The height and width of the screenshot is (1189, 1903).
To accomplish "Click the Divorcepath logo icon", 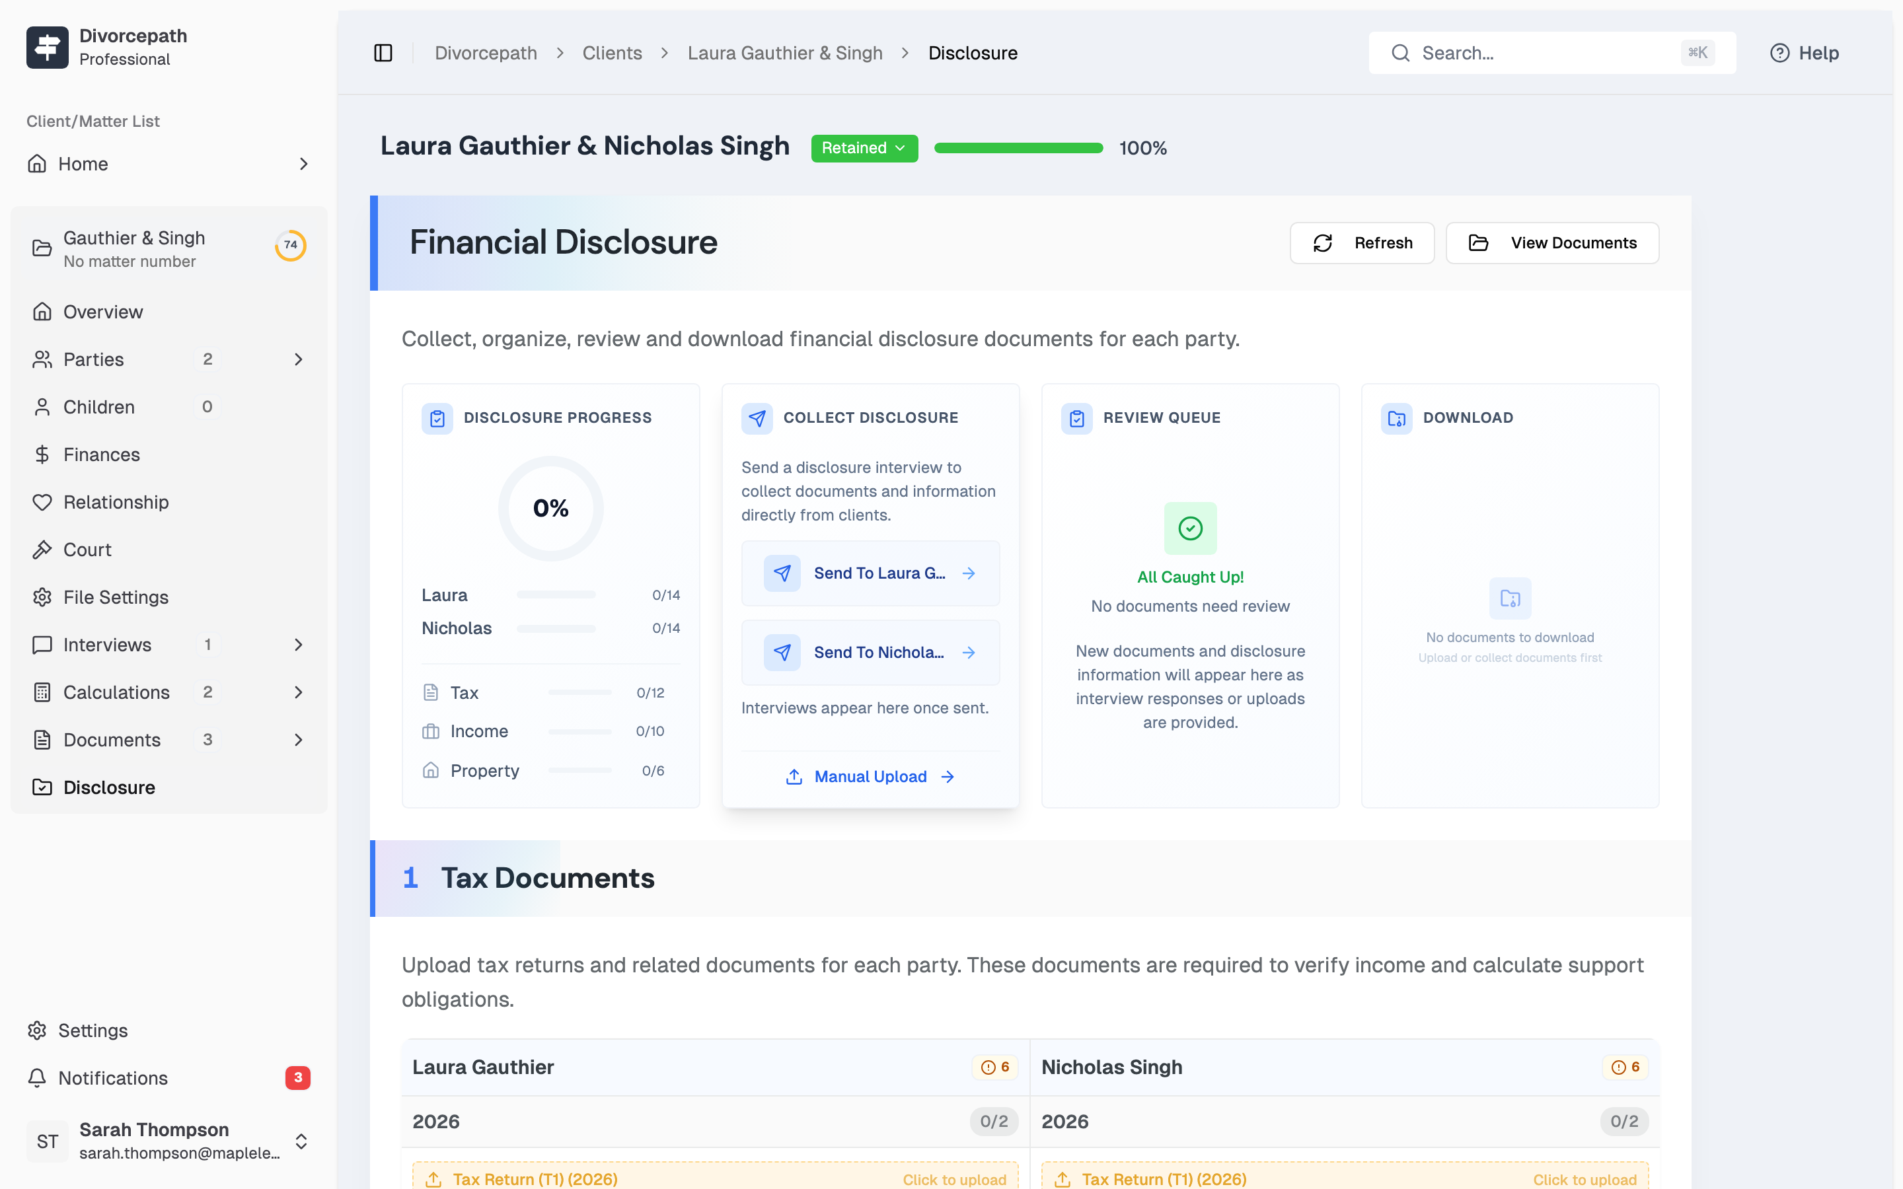I will click(x=46, y=47).
